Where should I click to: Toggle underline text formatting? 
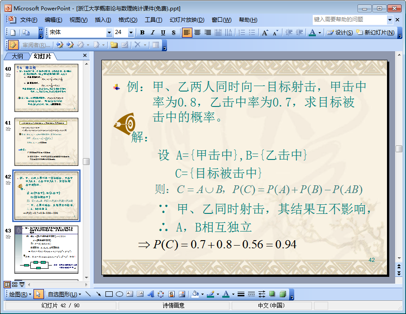coord(163,33)
